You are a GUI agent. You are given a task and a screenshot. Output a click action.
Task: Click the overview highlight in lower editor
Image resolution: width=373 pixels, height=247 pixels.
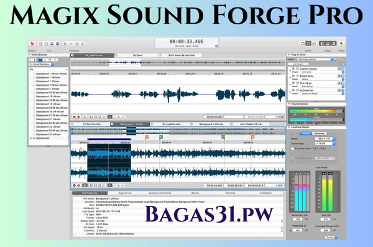[131, 131]
